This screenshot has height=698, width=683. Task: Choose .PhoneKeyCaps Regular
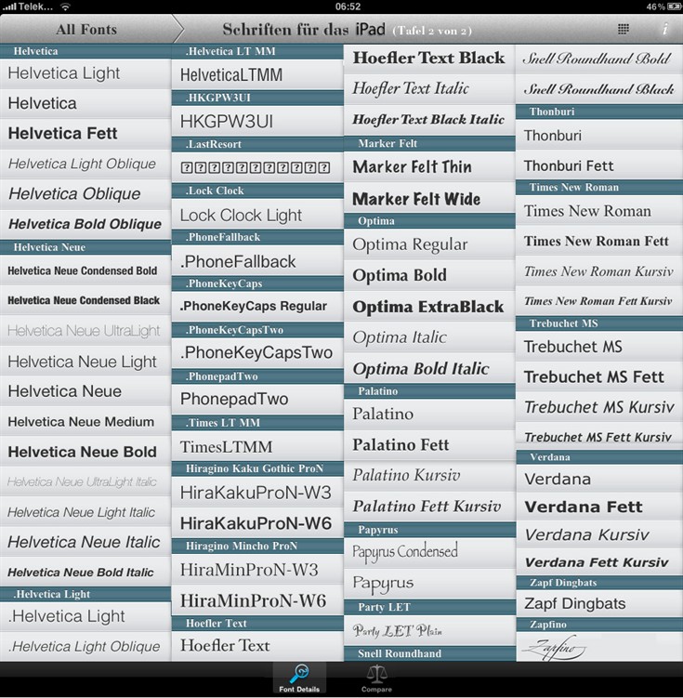(257, 306)
